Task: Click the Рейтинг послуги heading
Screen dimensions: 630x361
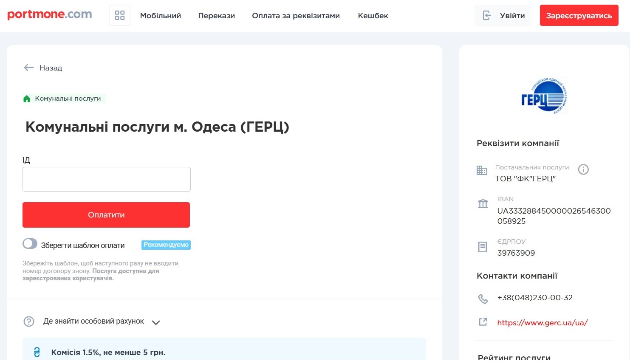Action: tap(514, 357)
